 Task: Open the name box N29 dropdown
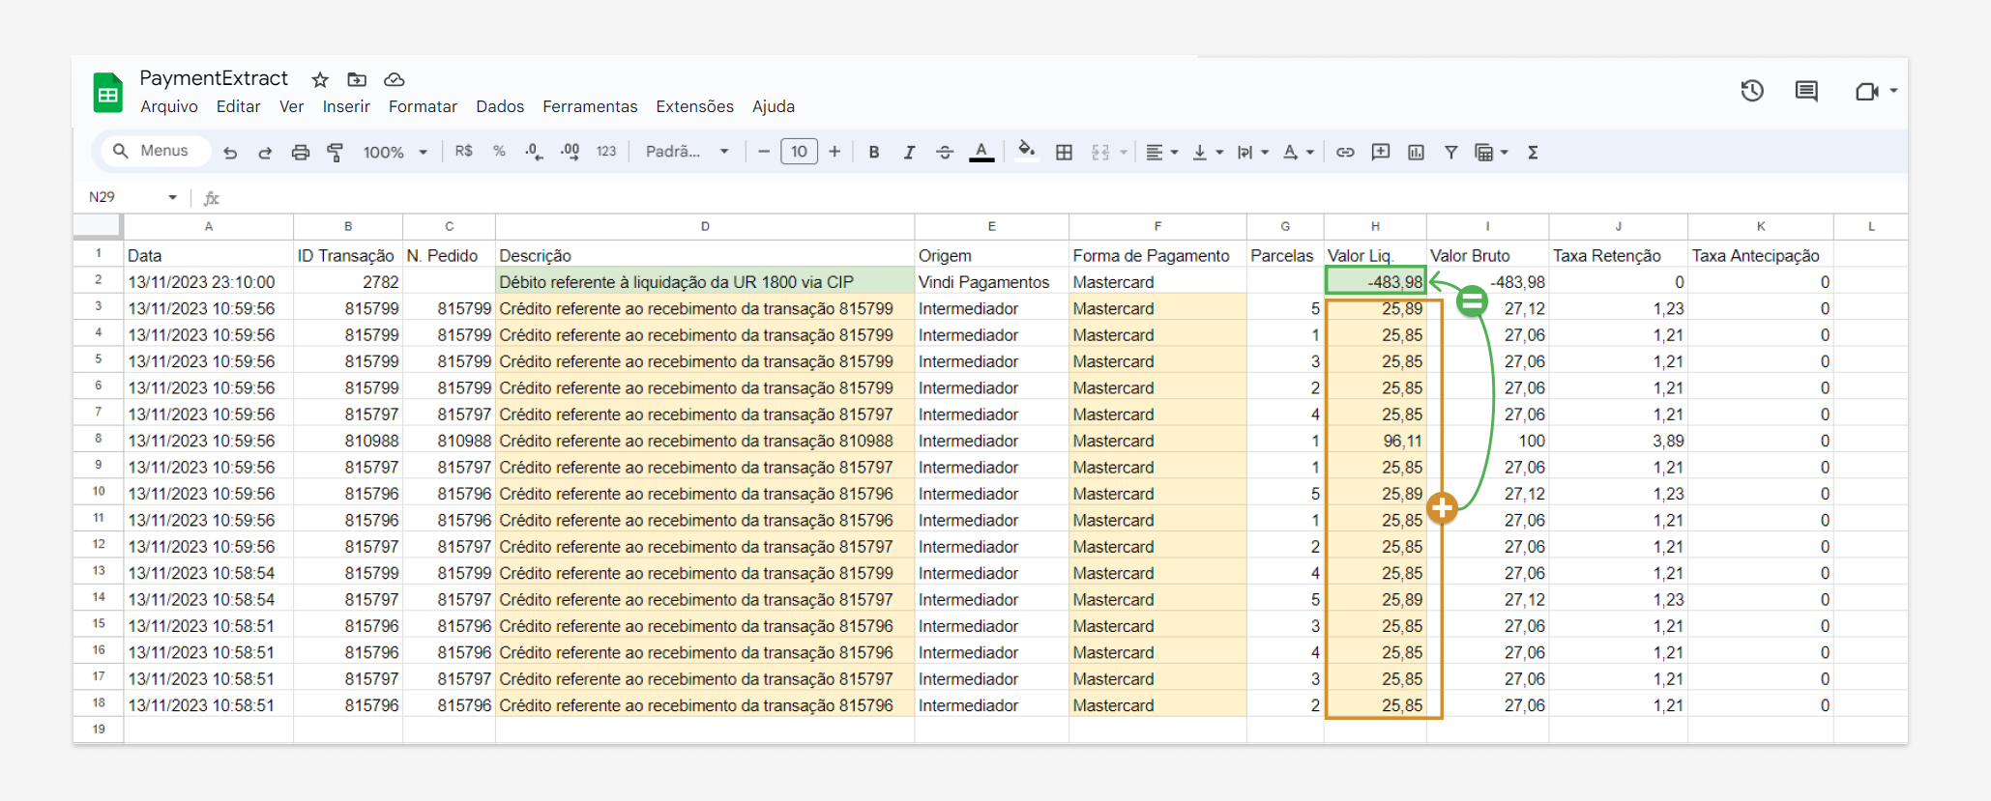(x=172, y=197)
